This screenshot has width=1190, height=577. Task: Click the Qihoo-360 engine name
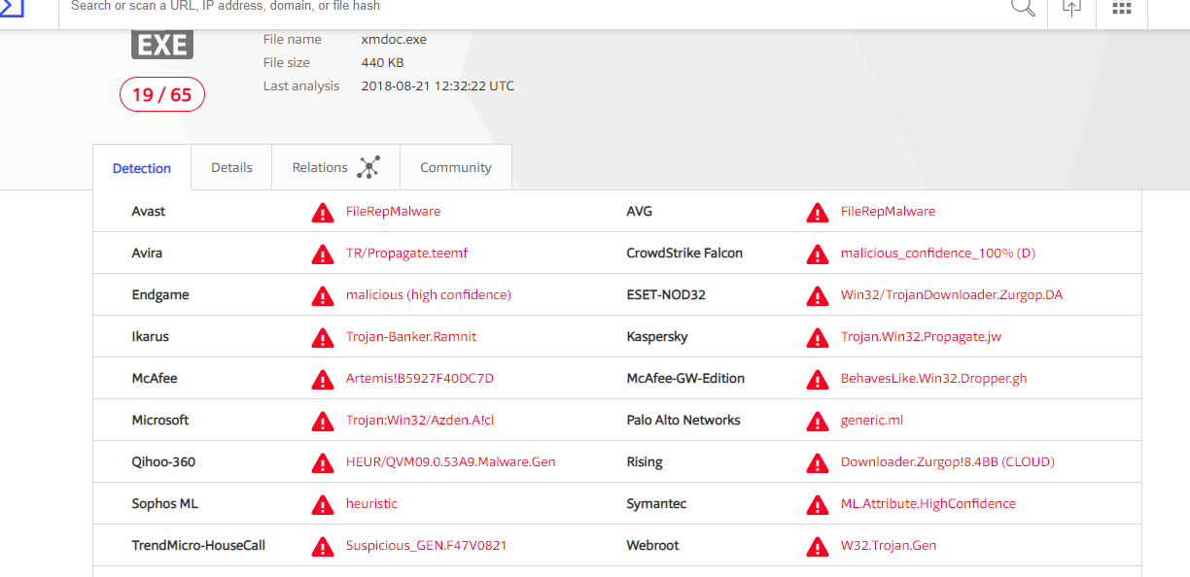(163, 462)
